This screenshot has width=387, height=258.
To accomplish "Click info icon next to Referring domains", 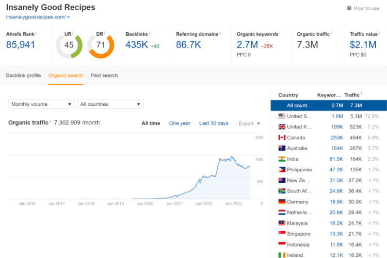I will click(x=220, y=33).
